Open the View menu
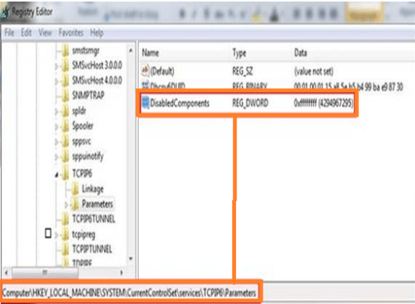This screenshot has width=415, height=304. coord(45,33)
